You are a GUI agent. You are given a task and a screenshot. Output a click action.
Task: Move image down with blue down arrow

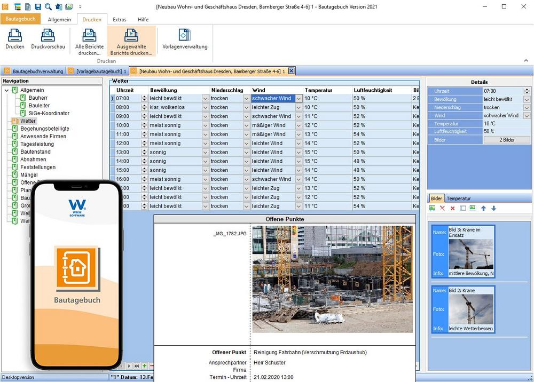click(x=493, y=208)
